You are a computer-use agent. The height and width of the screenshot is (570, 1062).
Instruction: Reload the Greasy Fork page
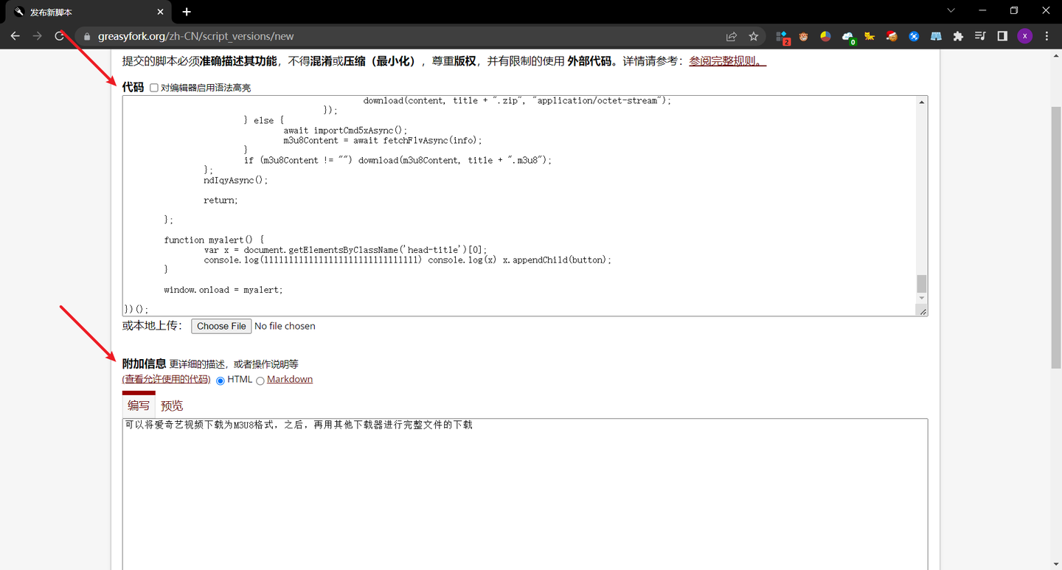click(x=59, y=36)
